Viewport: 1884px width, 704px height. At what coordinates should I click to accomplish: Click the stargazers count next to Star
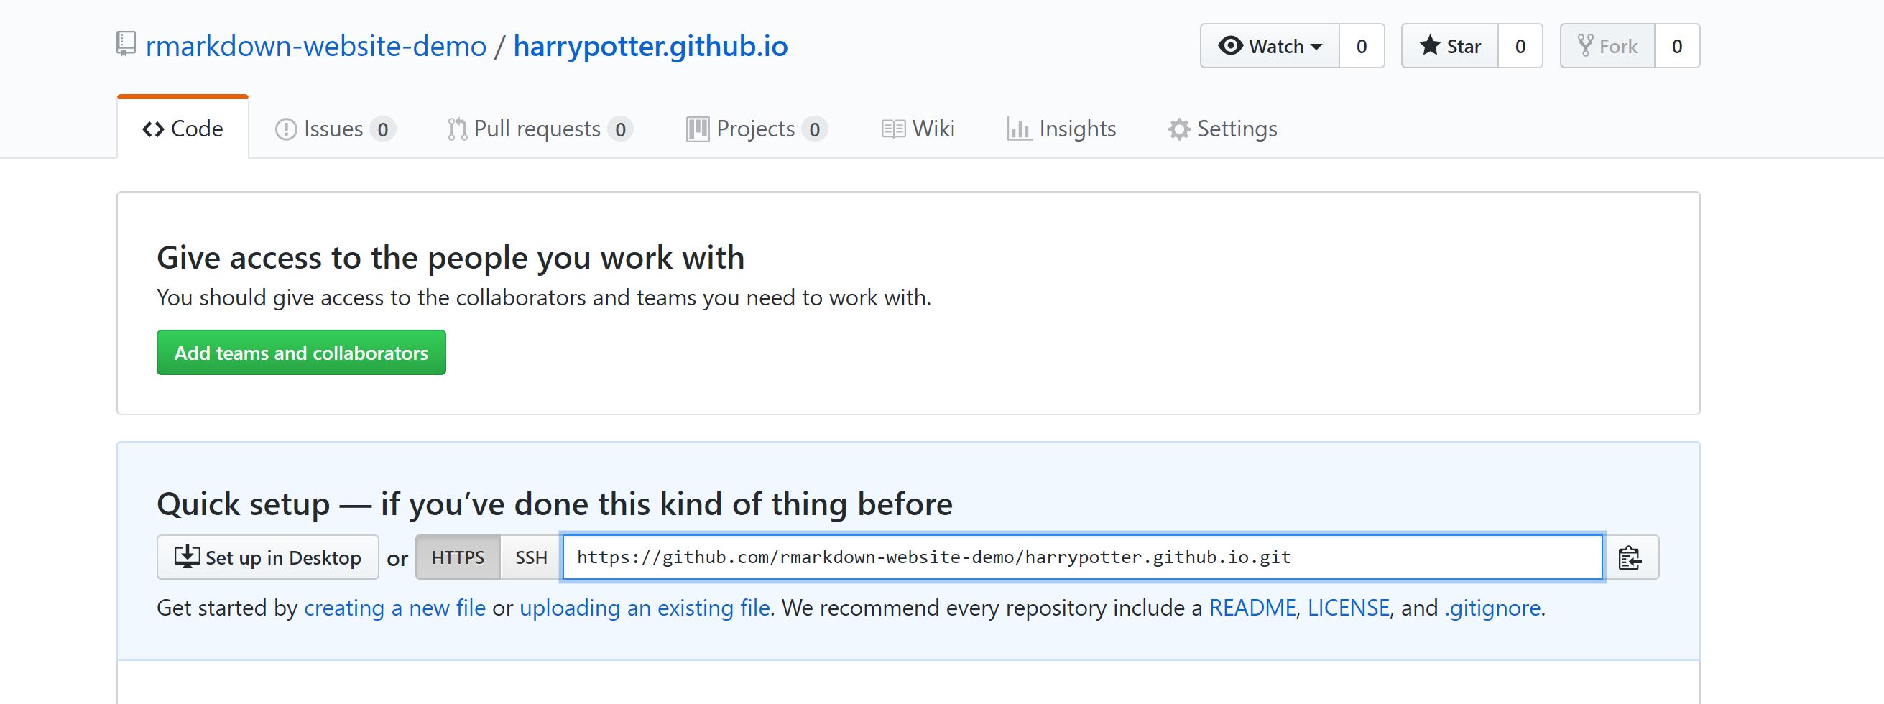(x=1520, y=46)
